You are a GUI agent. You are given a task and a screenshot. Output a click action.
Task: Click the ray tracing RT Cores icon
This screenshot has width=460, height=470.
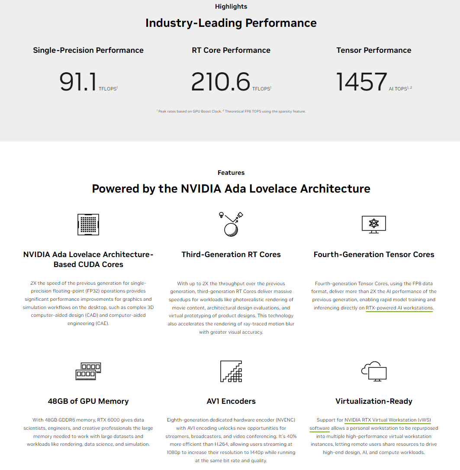tap(231, 224)
